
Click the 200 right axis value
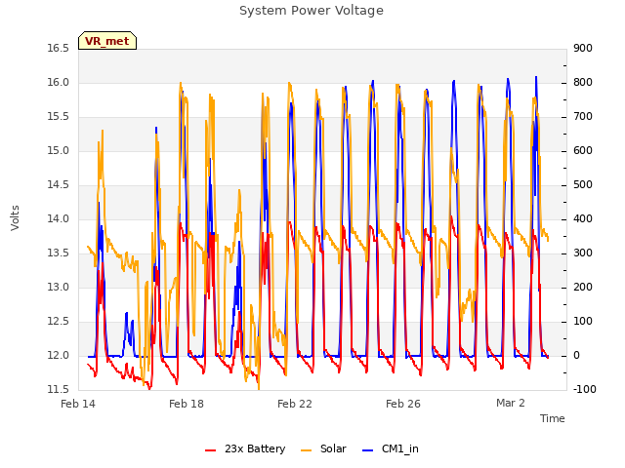tap(583, 288)
